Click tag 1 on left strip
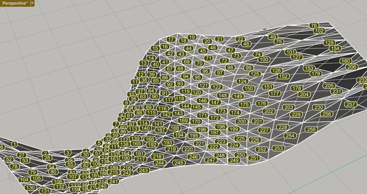367x194 pixels. click(15, 144)
